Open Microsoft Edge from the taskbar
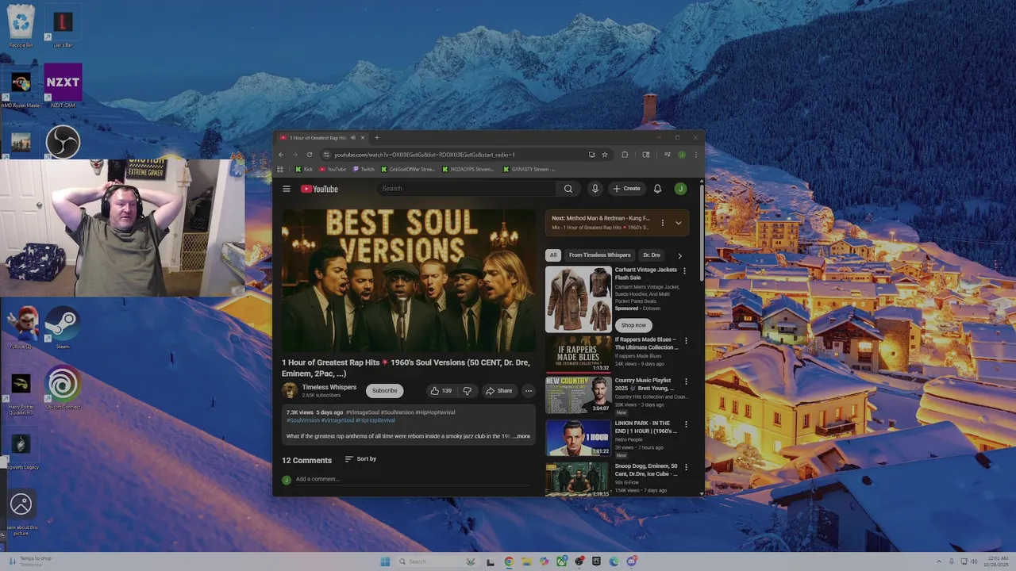The height and width of the screenshot is (571, 1016). coord(614,561)
